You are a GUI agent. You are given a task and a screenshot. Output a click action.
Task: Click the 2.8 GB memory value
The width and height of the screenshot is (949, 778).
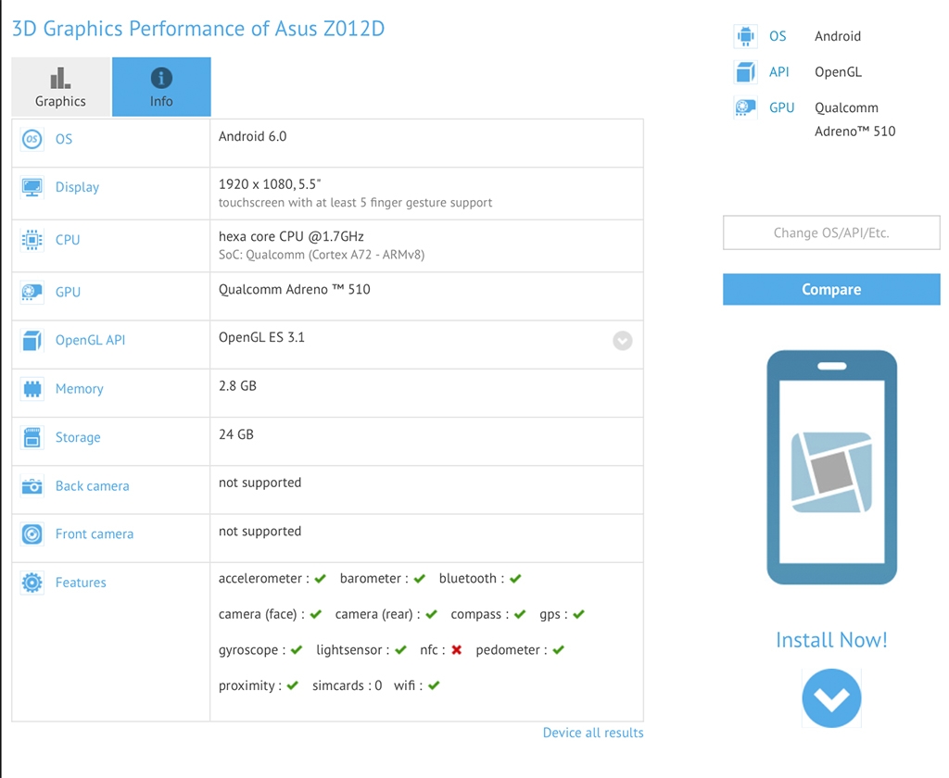pos(237,386)
